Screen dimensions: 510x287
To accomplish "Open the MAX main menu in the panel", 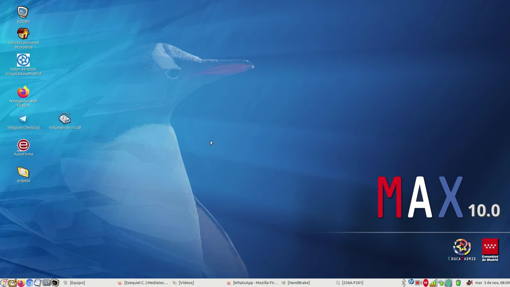I will click(4, 283).
